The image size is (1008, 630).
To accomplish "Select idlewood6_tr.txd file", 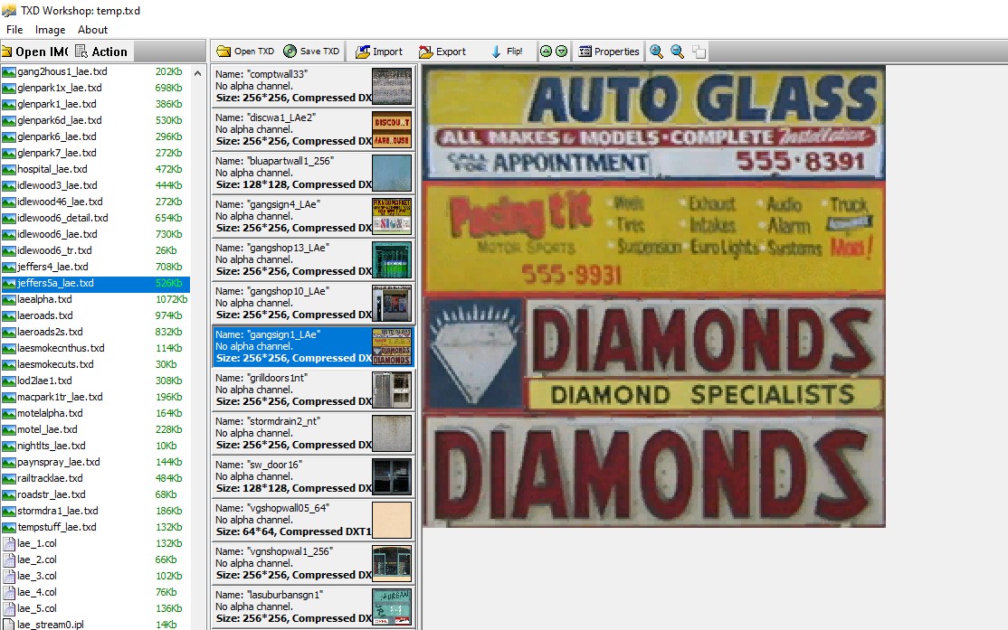I will (x=95, y=250).
